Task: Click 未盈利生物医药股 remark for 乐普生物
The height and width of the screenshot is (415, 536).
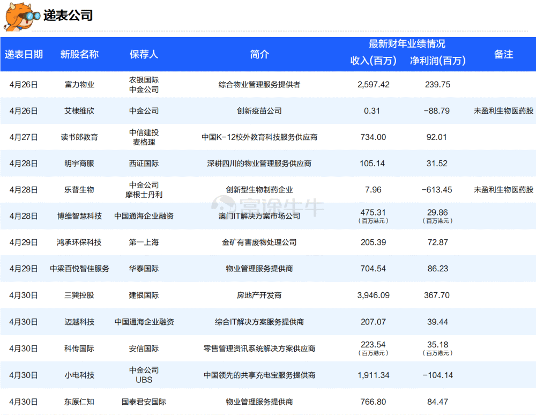Action: pyautogui.click(x=503, y=190)
